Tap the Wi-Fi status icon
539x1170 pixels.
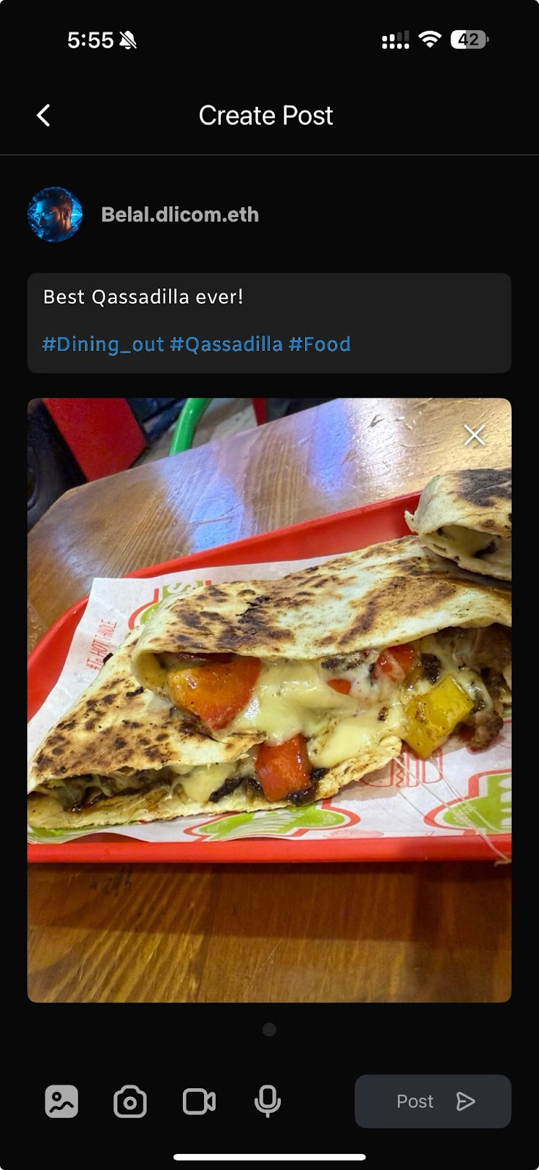[x=430, y=39]
